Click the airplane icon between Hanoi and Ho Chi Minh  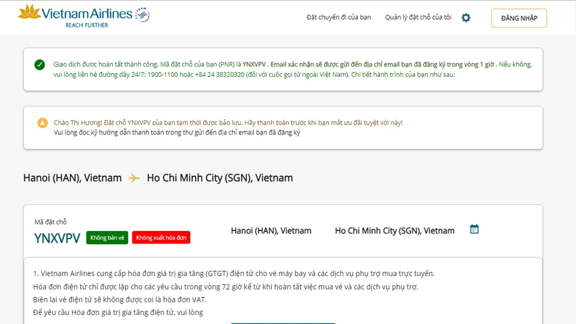point(134,178)
